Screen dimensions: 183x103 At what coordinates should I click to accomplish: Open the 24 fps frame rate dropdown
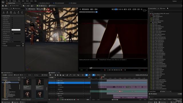pos(99,75)
